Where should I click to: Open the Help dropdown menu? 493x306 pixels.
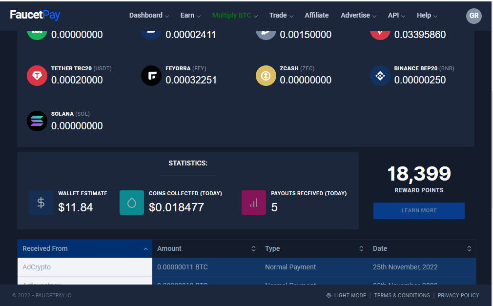point(427,16)
